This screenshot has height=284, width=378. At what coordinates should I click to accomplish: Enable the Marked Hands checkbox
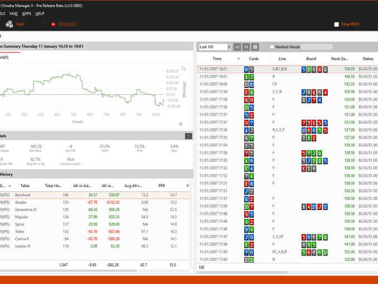[272, 47]
